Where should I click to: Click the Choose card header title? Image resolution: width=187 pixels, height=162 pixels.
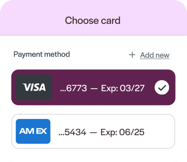click(93, 21)
